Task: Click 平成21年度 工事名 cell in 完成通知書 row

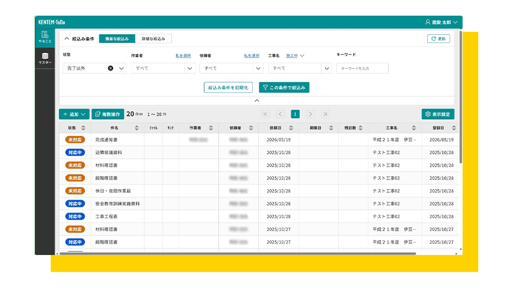Action: tap(394, 140)
